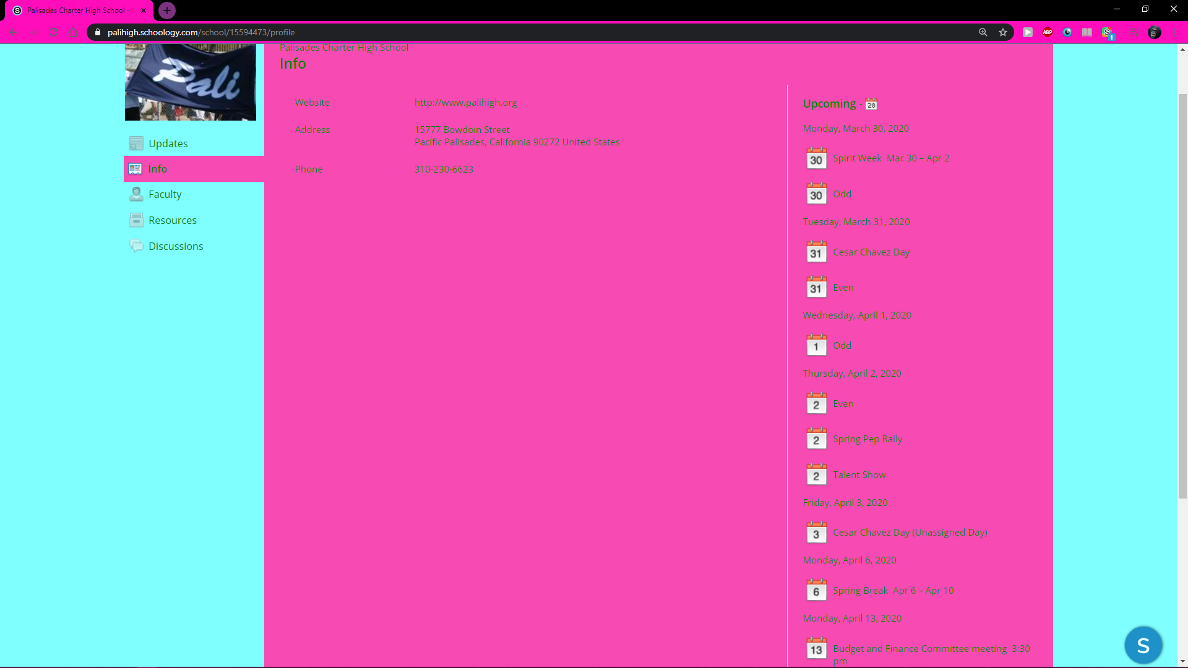Click calendar icon beside Budget and Finance Committee meeting
Screen dimensions: 1188x668
tap(817, 649)
